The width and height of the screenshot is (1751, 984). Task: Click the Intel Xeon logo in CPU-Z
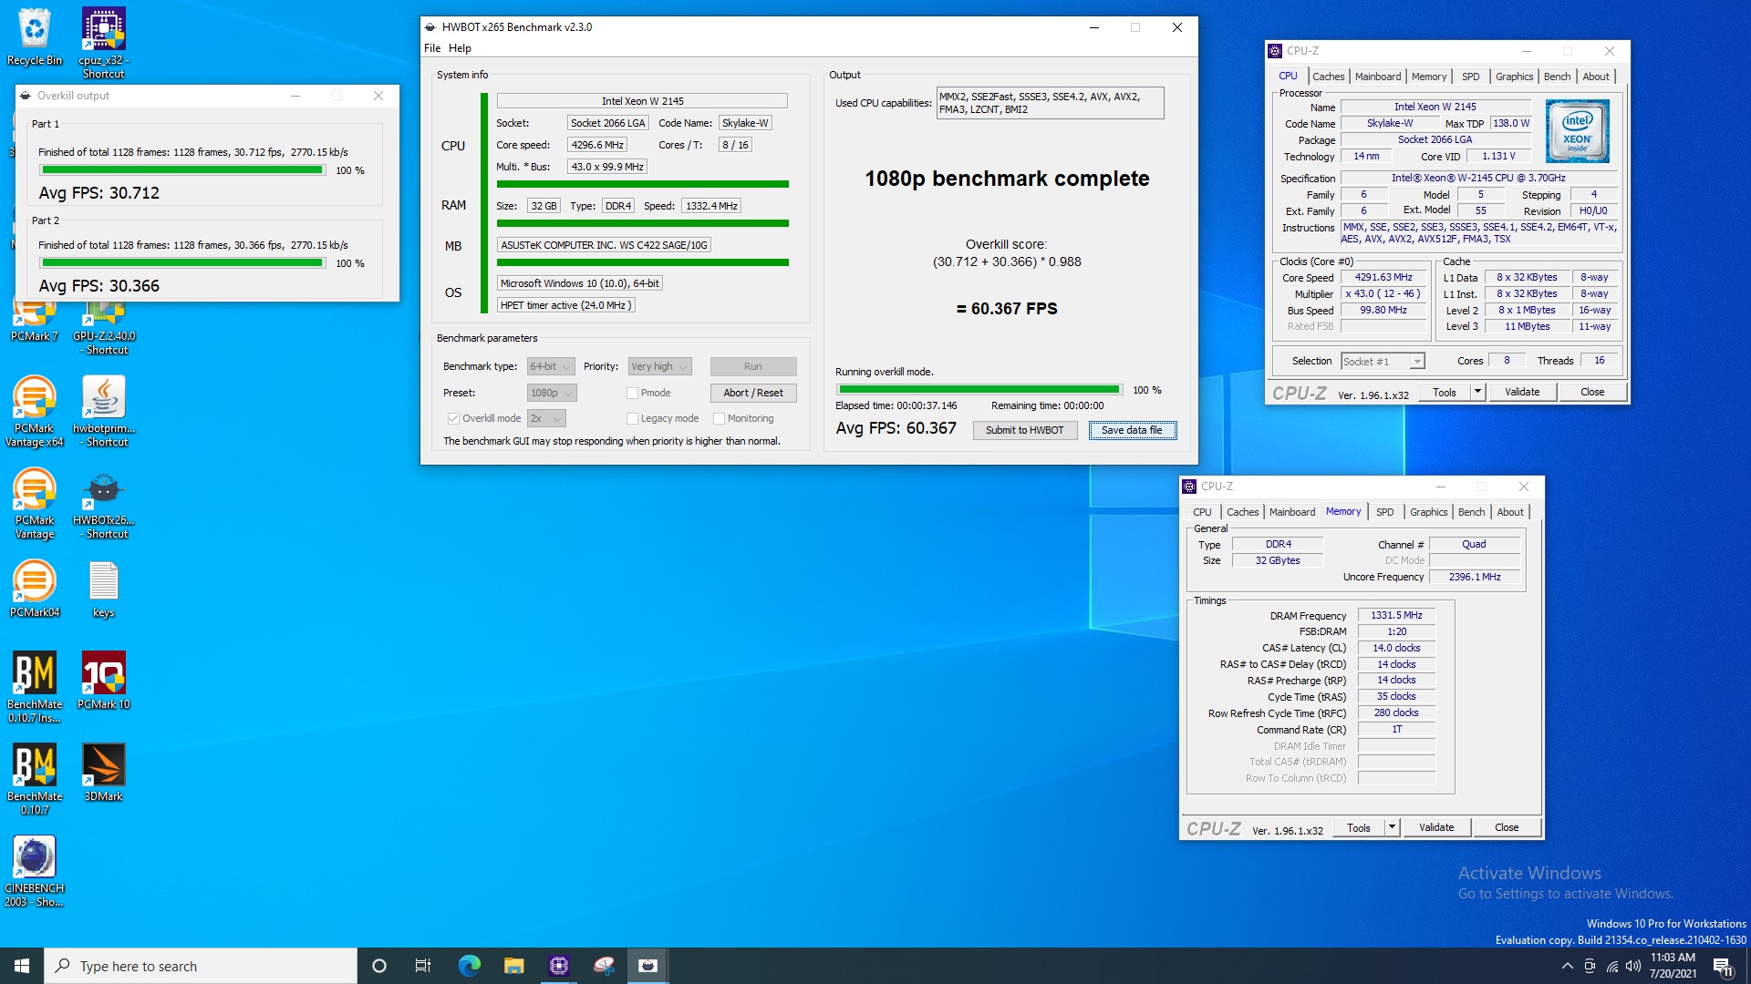click(x=1578, y=131)
